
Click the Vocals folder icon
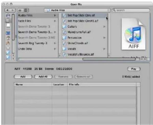(64, 49)
